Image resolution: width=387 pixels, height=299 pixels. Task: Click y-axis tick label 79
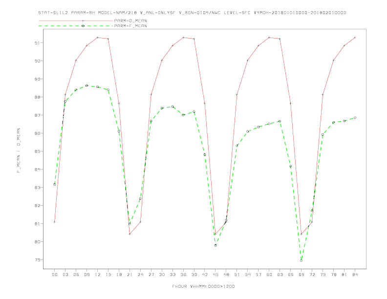[x=37, y=260]
